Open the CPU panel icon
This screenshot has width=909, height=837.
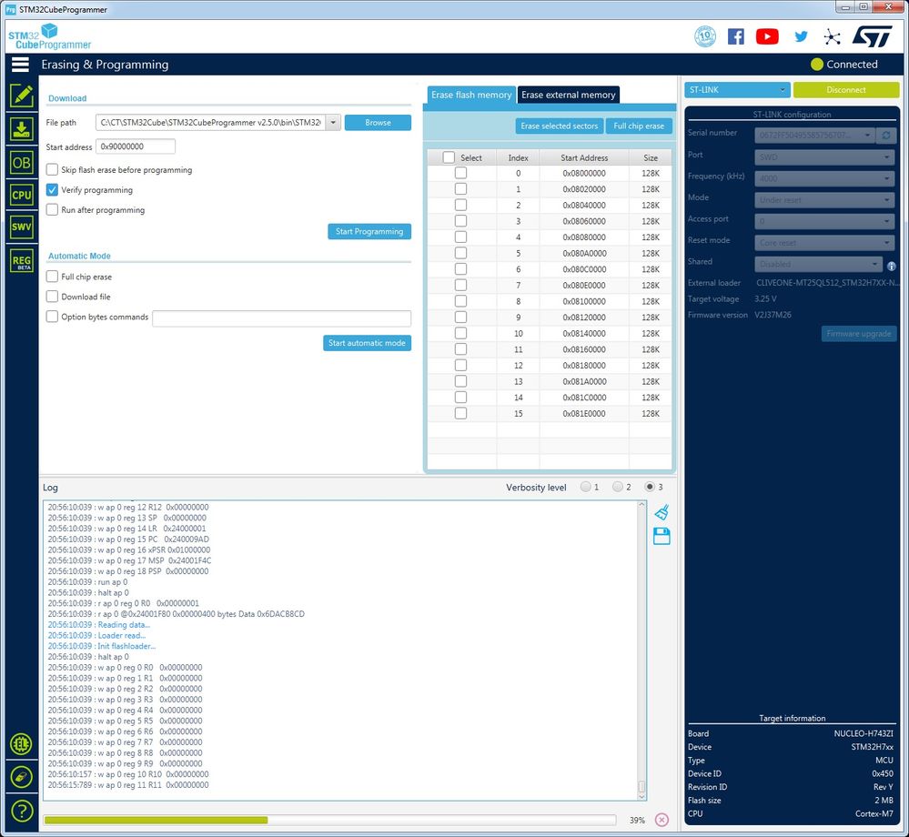pyautogui.click(x=22, y=195)
